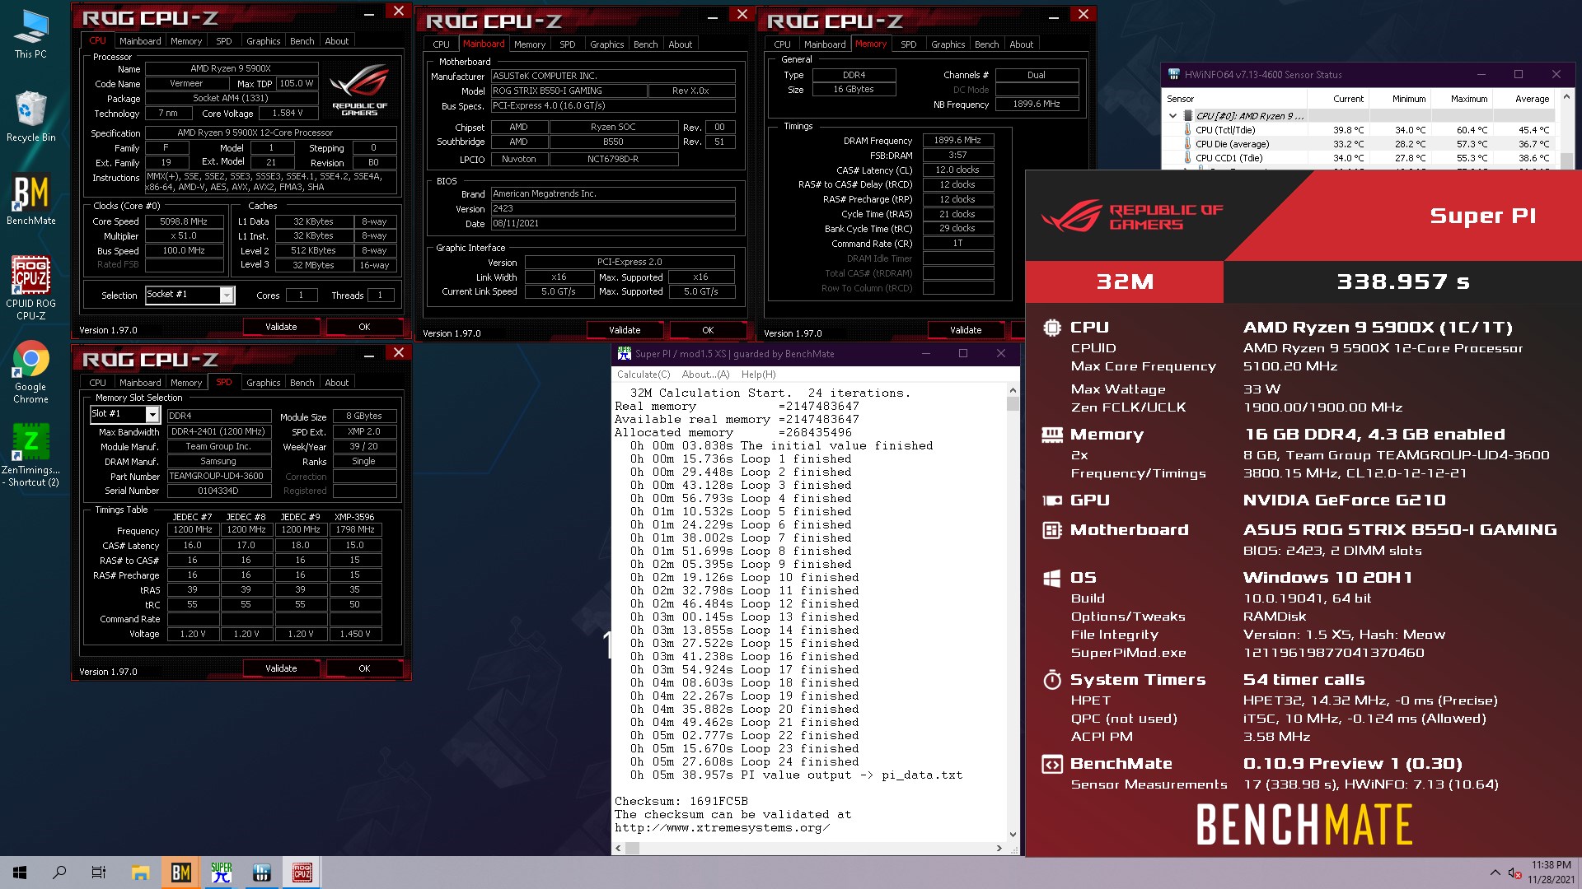The height and width of the screenshot is (889, 1582).
Task: Collapse CPU [#0] AMD Ryzen sensor tree
Action: (x=1172, y=116)
